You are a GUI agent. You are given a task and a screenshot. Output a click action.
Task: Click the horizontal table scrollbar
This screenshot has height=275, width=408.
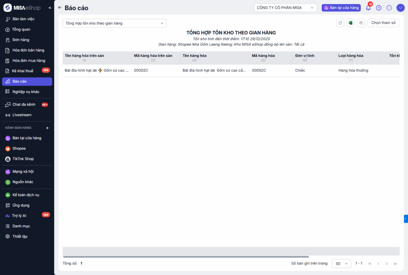point(186,257)
